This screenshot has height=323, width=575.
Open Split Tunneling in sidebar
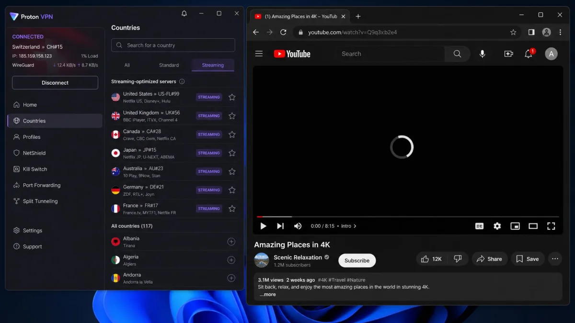[55, 201]
